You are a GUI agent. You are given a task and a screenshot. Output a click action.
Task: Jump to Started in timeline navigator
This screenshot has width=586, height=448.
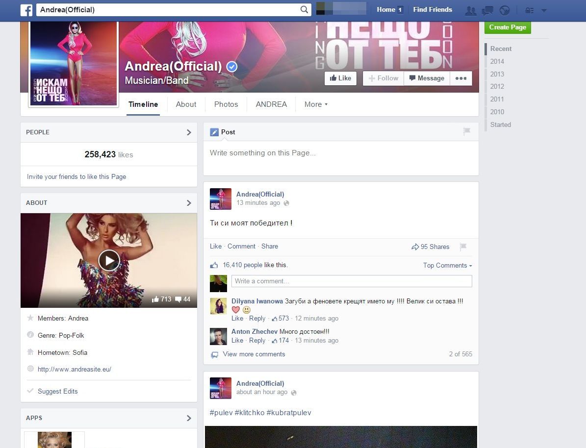pos(500,125)
